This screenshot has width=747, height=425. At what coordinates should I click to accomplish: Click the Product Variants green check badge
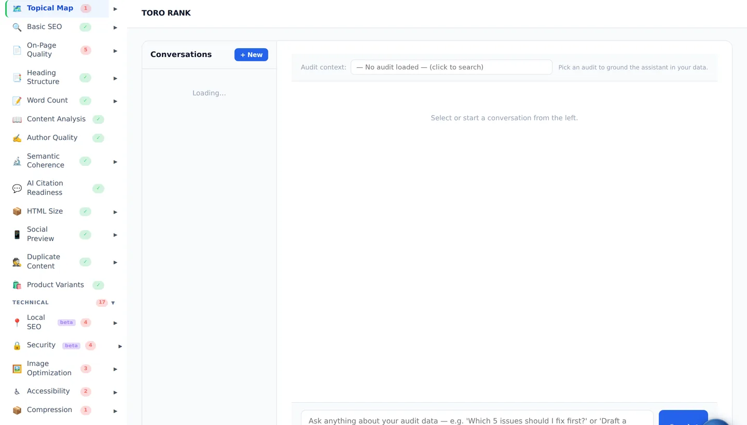(98, 285)
